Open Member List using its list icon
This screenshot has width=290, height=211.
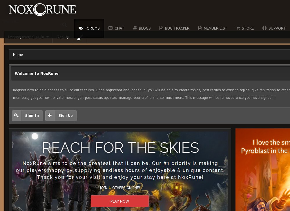[200, 28]
